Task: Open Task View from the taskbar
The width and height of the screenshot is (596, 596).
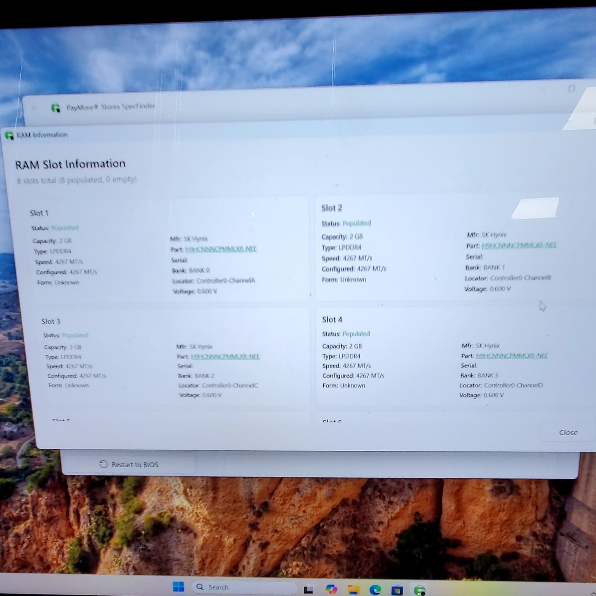Action: tap(308, 589)
